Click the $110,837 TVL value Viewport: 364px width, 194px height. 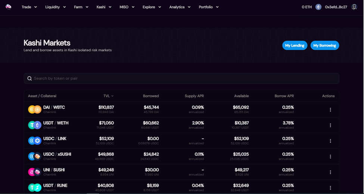(x=106, y=107)
